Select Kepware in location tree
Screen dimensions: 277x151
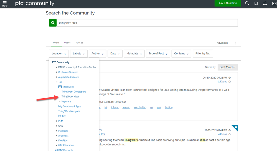pyautogui.click(x=66, y=102)
